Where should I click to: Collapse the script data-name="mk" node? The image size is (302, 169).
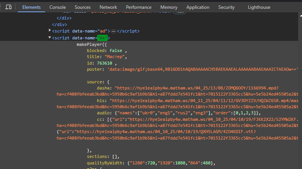tap(50, 37)
